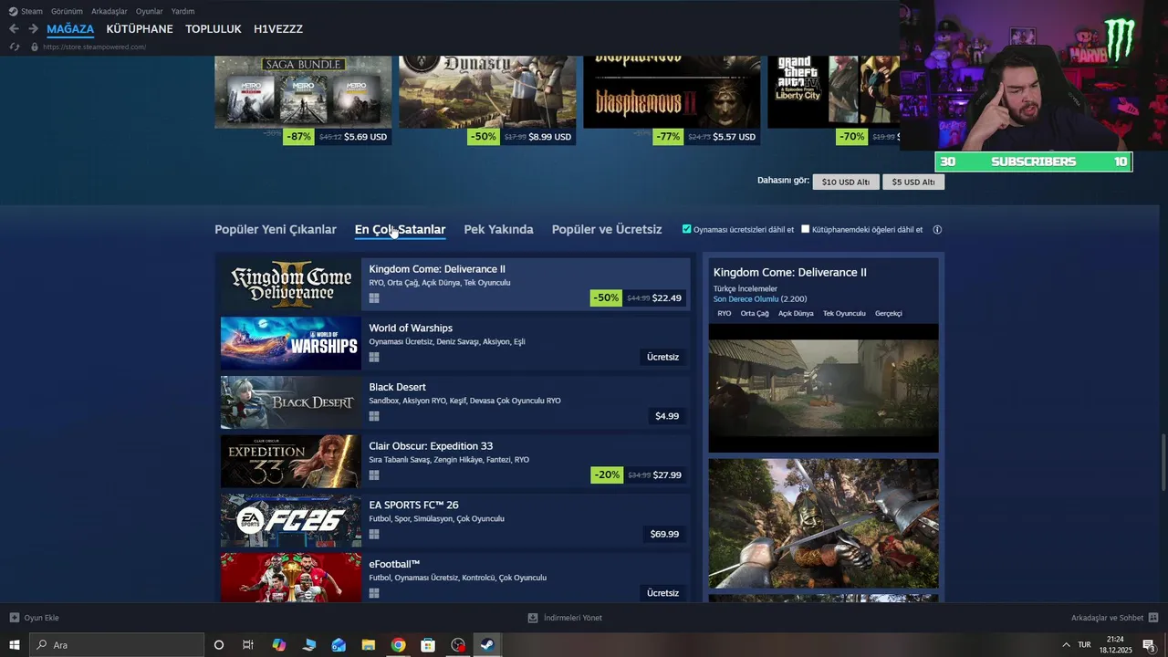Go forward with the right arrow
The height and width of the screenshot is (657, 1168).
[33, 29]
